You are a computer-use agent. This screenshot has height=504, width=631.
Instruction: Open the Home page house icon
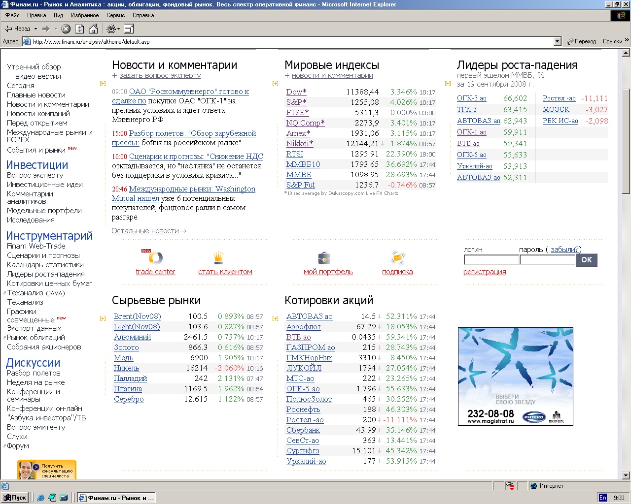point(93,29)
